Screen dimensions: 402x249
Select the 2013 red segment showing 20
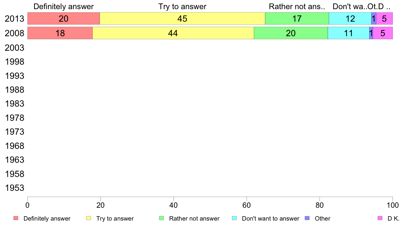coord(64,19)
